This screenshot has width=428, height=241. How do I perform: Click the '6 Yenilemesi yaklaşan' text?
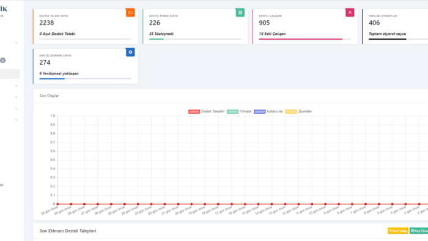click(x=59, y=73)
